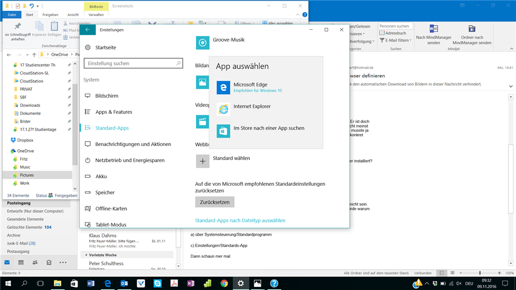Open Chrome from the taskbar
The width and height of the screenshot is (516, 290).
(224, 283)
